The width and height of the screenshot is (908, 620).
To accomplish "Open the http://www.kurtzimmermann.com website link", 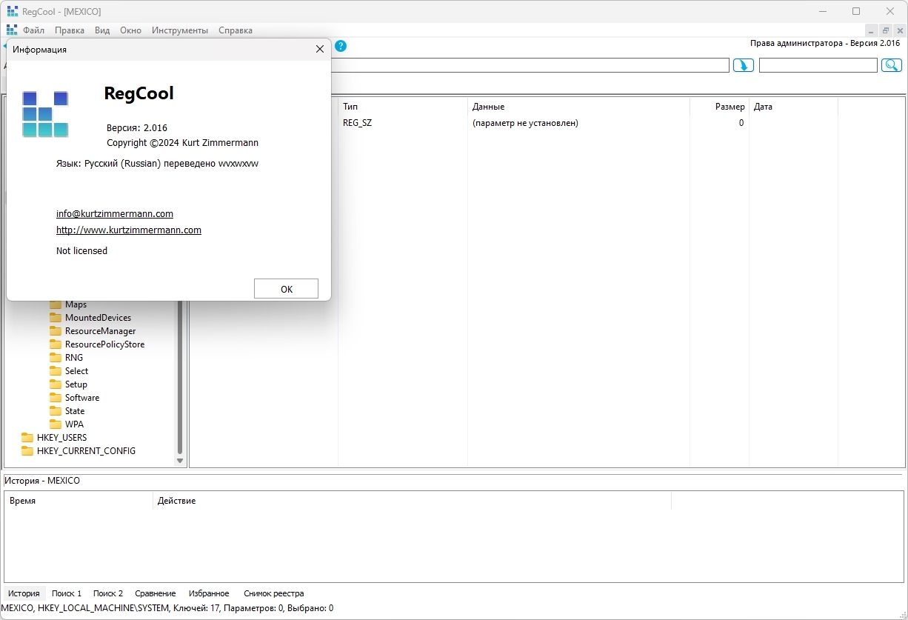I will pyautogui.click(x=129, y=230).
